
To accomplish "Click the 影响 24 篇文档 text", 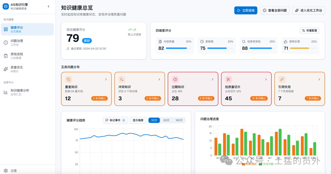I will pos(74,91).
